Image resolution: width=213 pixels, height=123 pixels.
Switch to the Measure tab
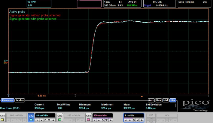tap(8, 100)
